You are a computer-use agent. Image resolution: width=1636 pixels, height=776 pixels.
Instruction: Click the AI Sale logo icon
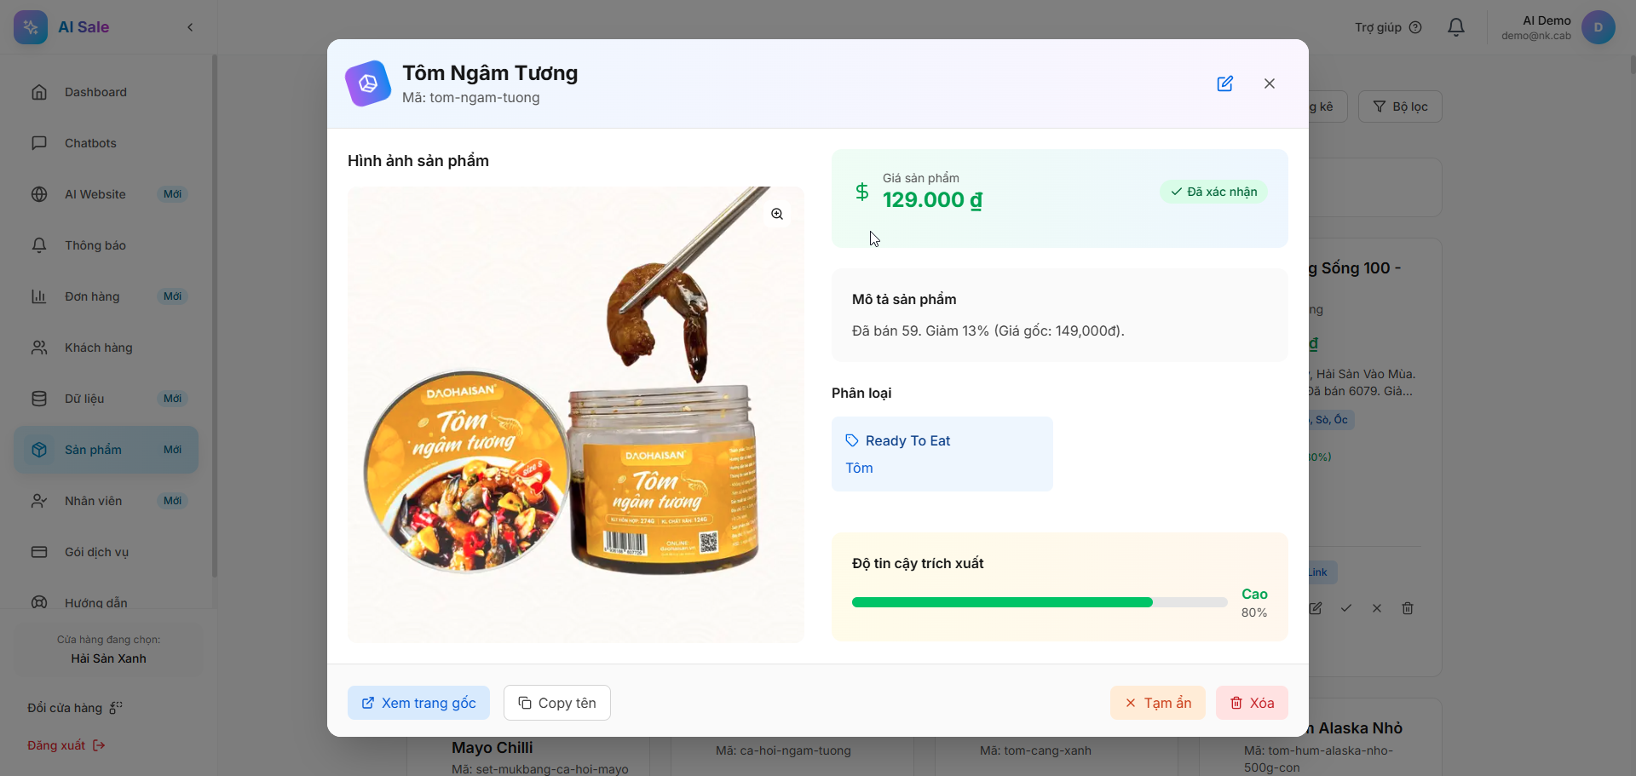coord(31,27)
